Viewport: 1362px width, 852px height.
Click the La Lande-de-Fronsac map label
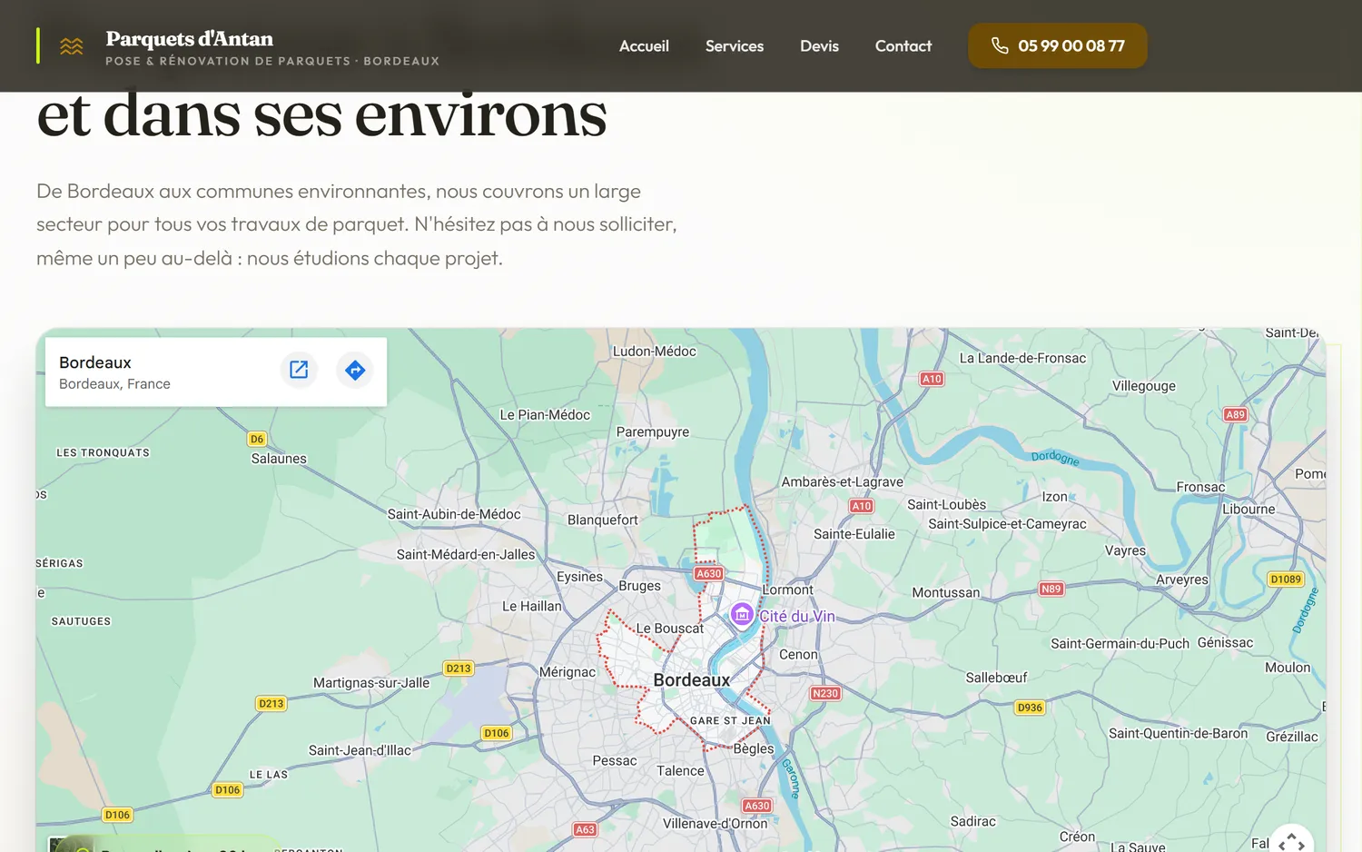[x=1022, y=358]
